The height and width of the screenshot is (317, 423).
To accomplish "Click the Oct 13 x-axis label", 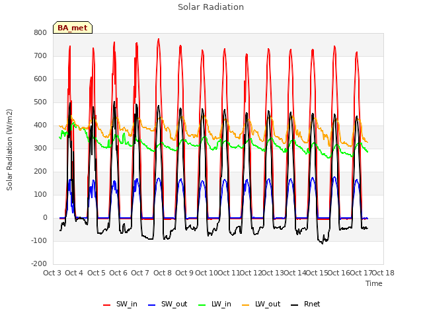I will [x=273, y=273].
